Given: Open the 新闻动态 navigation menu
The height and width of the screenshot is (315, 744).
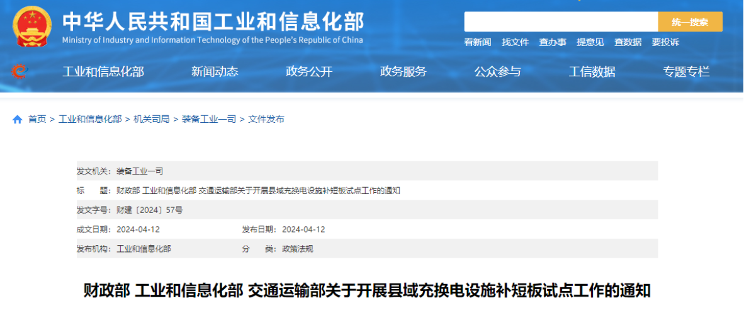Looking at the screenshot, I should (215, 72).
